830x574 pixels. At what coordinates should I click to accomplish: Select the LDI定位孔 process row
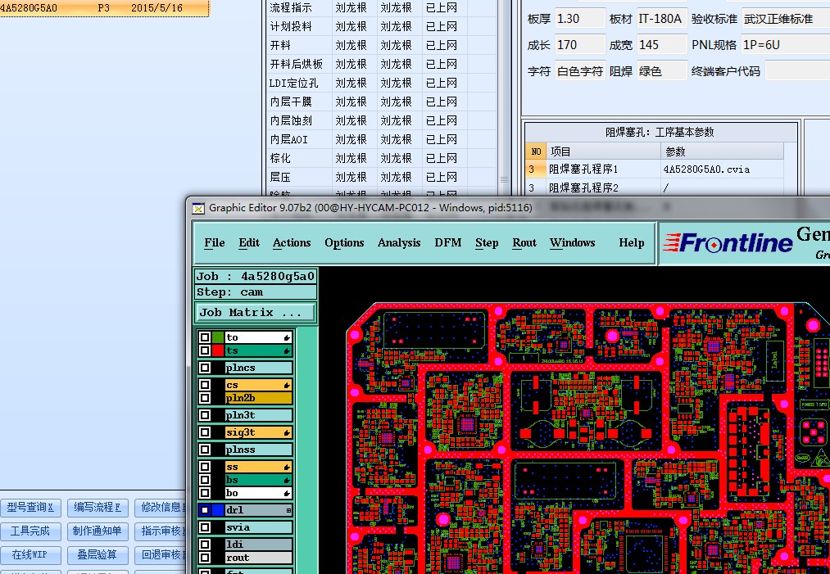[x=381, y=83]
